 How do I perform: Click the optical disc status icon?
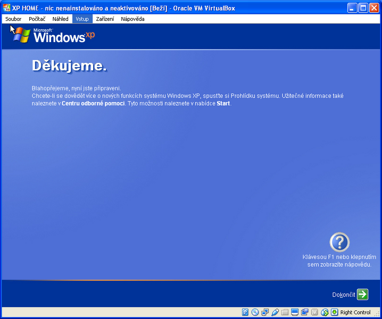coord(255,312)
